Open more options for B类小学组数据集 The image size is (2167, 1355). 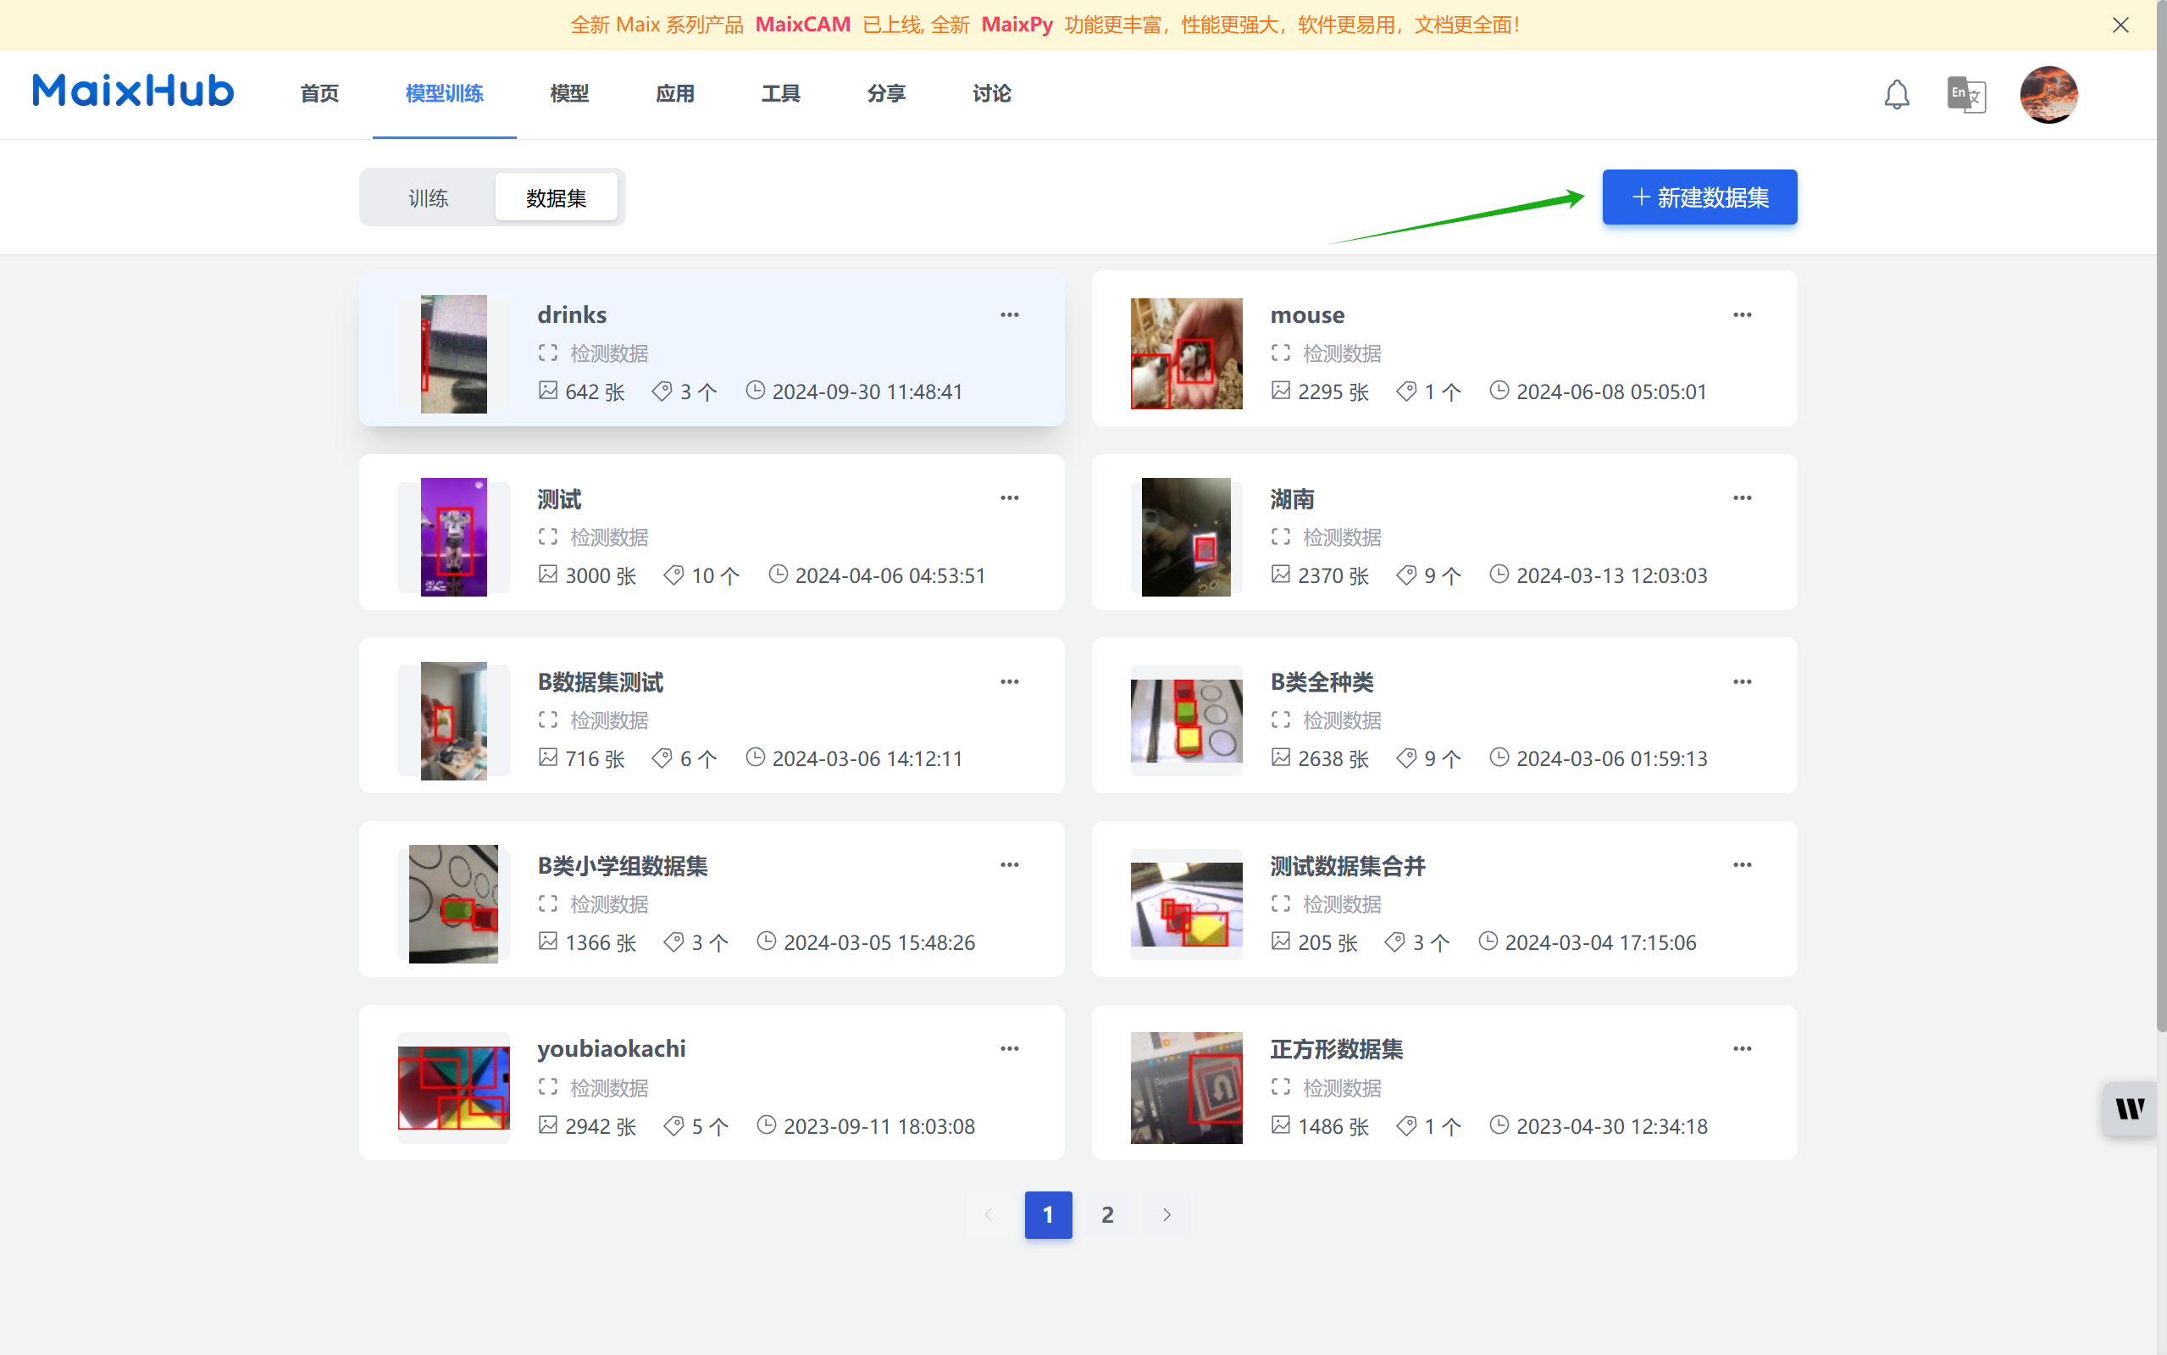(x=1010, y=865)
